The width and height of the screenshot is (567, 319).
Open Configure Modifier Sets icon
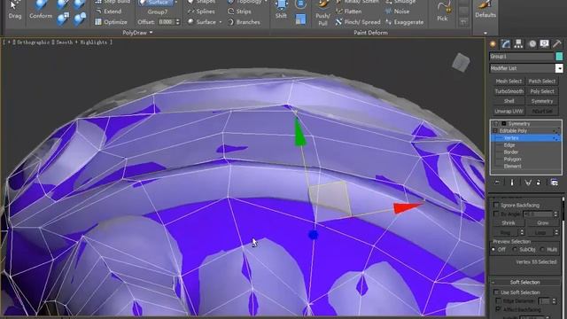coord(554,183)
